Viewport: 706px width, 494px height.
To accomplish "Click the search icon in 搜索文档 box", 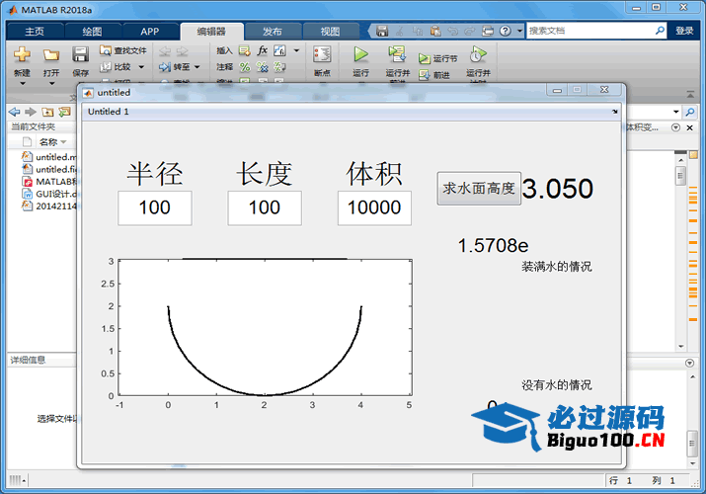I will [660, 31].
